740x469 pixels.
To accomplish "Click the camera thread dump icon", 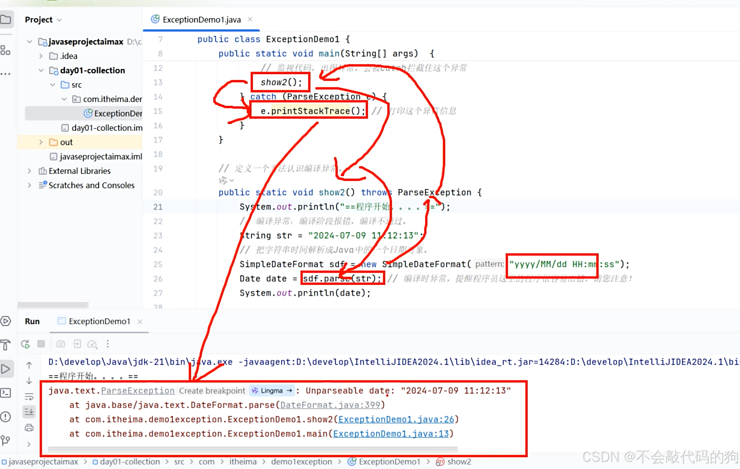I will click(x=61, y=344).
